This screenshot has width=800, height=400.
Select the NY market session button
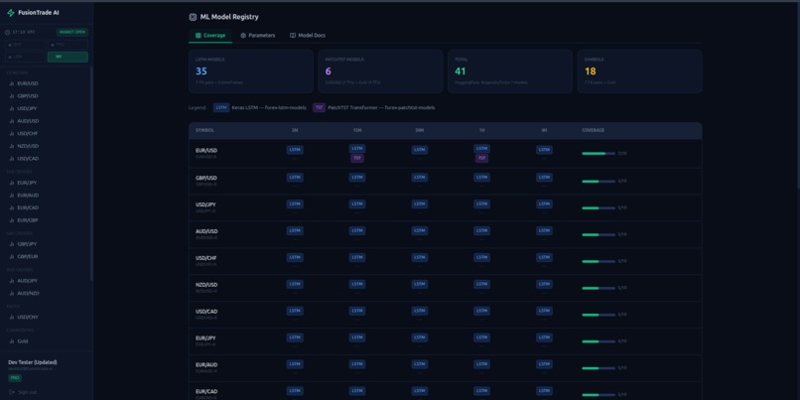[67, 57]
